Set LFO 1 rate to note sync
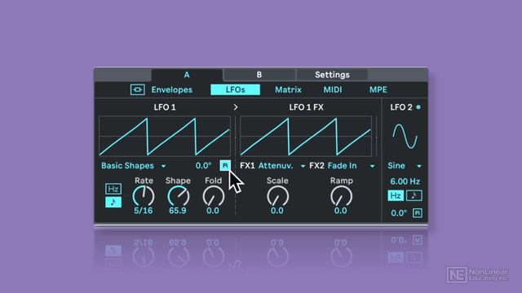The width and height of the screenshot is (522, 293). (x=113, y=202)
